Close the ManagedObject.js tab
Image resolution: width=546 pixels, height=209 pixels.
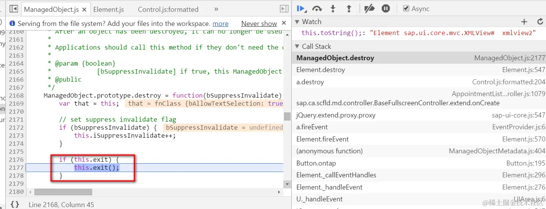pyautogui.click(x=84, y=10)
